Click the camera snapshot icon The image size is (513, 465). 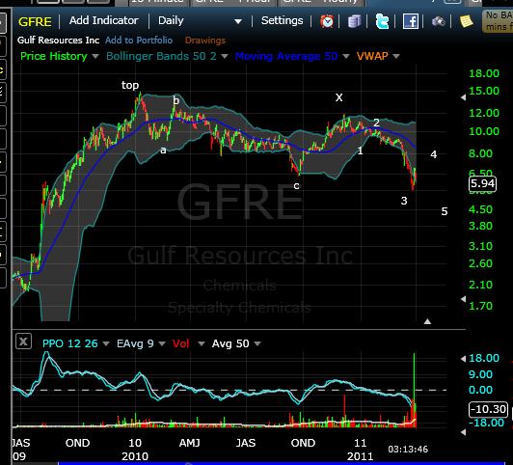(439, 21)
